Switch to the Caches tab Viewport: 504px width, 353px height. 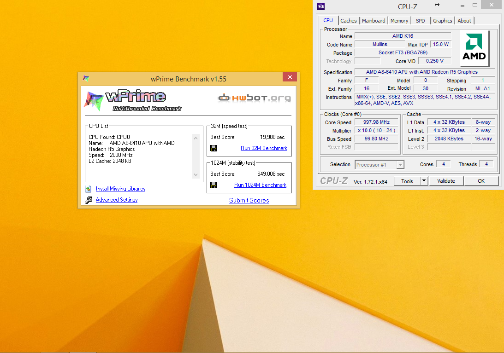(349, 21)
